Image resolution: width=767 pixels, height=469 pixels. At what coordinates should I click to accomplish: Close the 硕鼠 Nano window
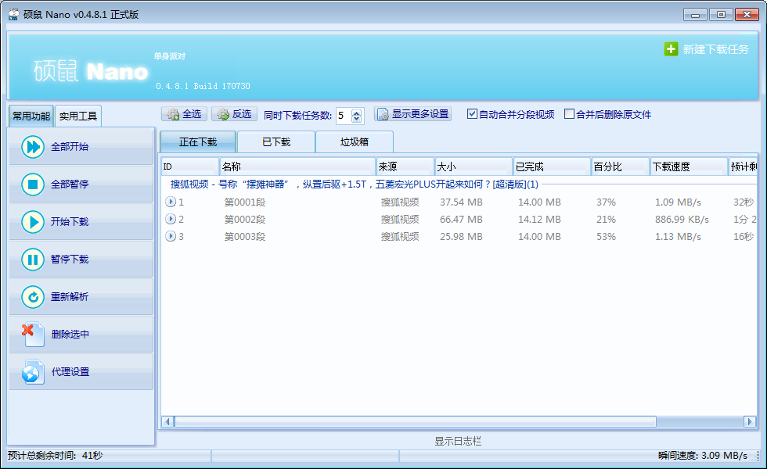[747, 15]
